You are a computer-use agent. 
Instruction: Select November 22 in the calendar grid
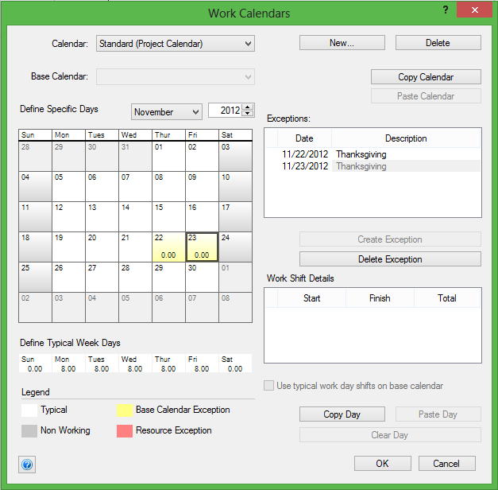coord(168,247)
